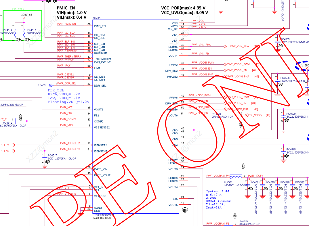The height and width of the screenshot is (226, 309).
Task: Click the 'Cyntec. 6.86' inductor note
Action: (x=218, y=191)
